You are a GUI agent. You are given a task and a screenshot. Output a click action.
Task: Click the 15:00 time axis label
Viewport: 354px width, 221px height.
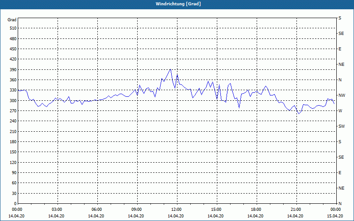pos(215,210)
